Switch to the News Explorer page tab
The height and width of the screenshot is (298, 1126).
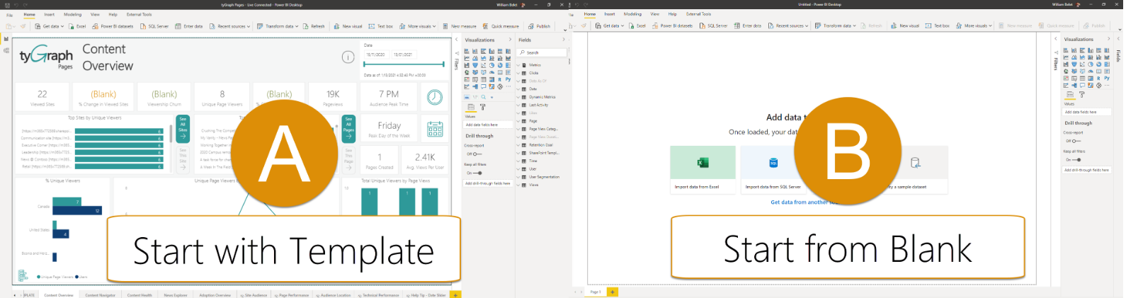176,294
